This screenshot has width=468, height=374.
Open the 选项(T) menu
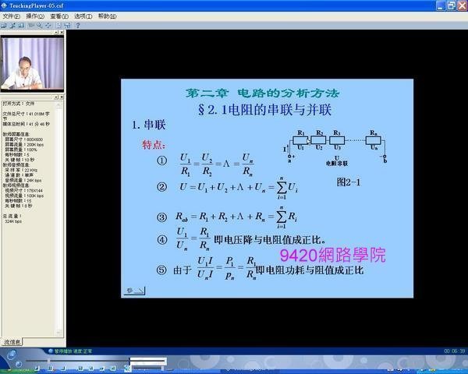(83, 16)
